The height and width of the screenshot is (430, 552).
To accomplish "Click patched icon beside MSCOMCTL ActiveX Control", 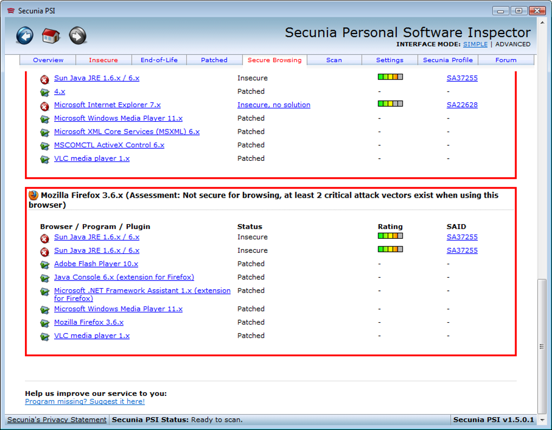I will (44, 146).
